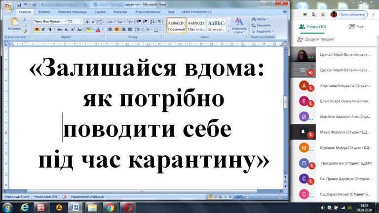Toggle underline formatting in the ribbon
The width and height of the screenshot is (379, 213).
[50, 30]
